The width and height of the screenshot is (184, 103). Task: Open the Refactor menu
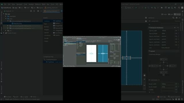pyautogui.click(x=38, y=4)
